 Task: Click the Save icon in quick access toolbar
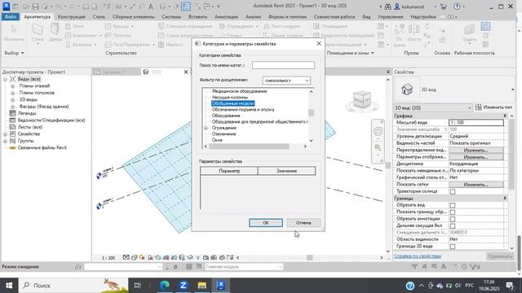click(x=36, y=7)
